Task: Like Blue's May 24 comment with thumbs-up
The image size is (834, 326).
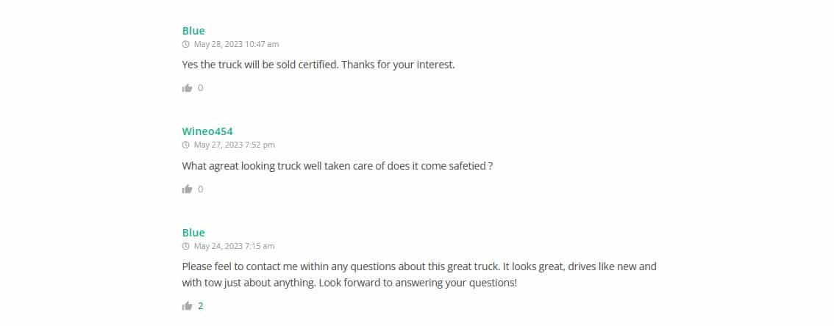Action: (x=188, y=305)
